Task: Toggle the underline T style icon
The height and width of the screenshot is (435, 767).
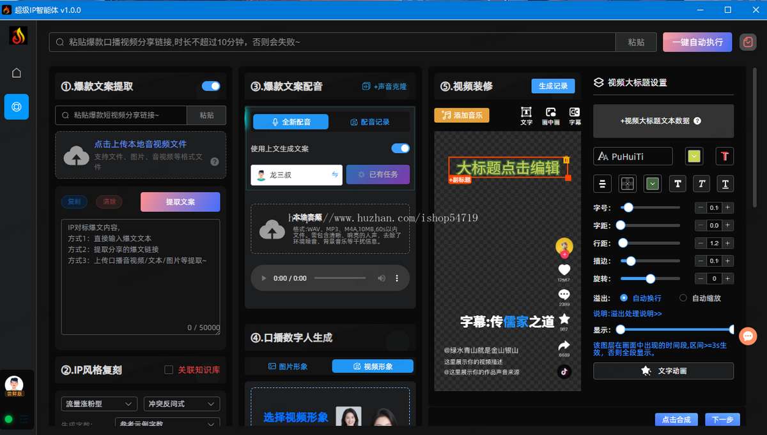Action: (725, 184)
